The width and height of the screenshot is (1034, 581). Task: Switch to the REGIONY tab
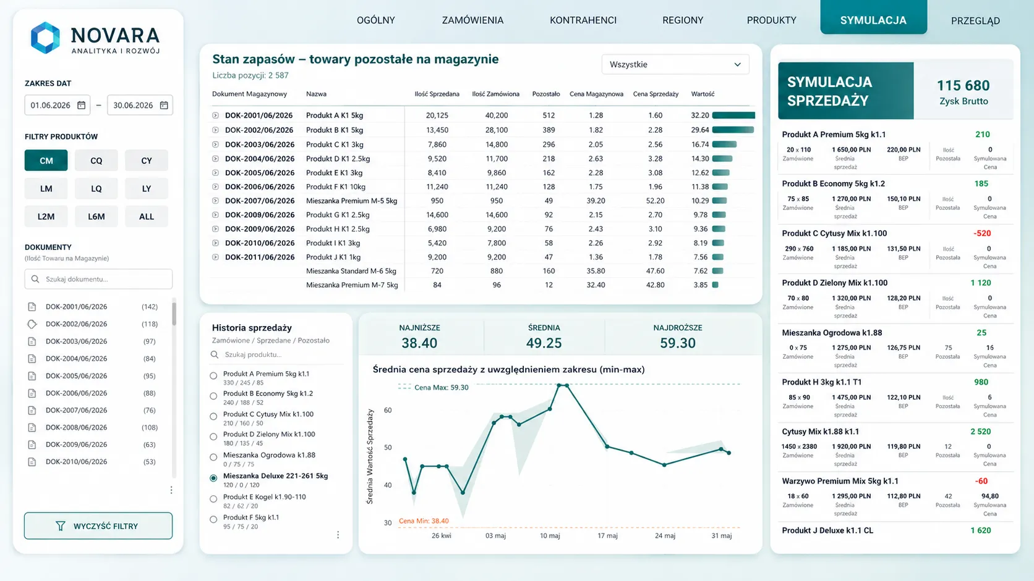click(683, 20)
